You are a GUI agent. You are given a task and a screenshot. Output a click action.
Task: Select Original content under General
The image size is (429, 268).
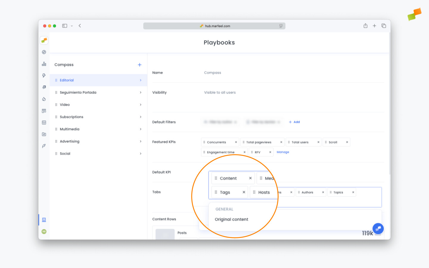231,219
